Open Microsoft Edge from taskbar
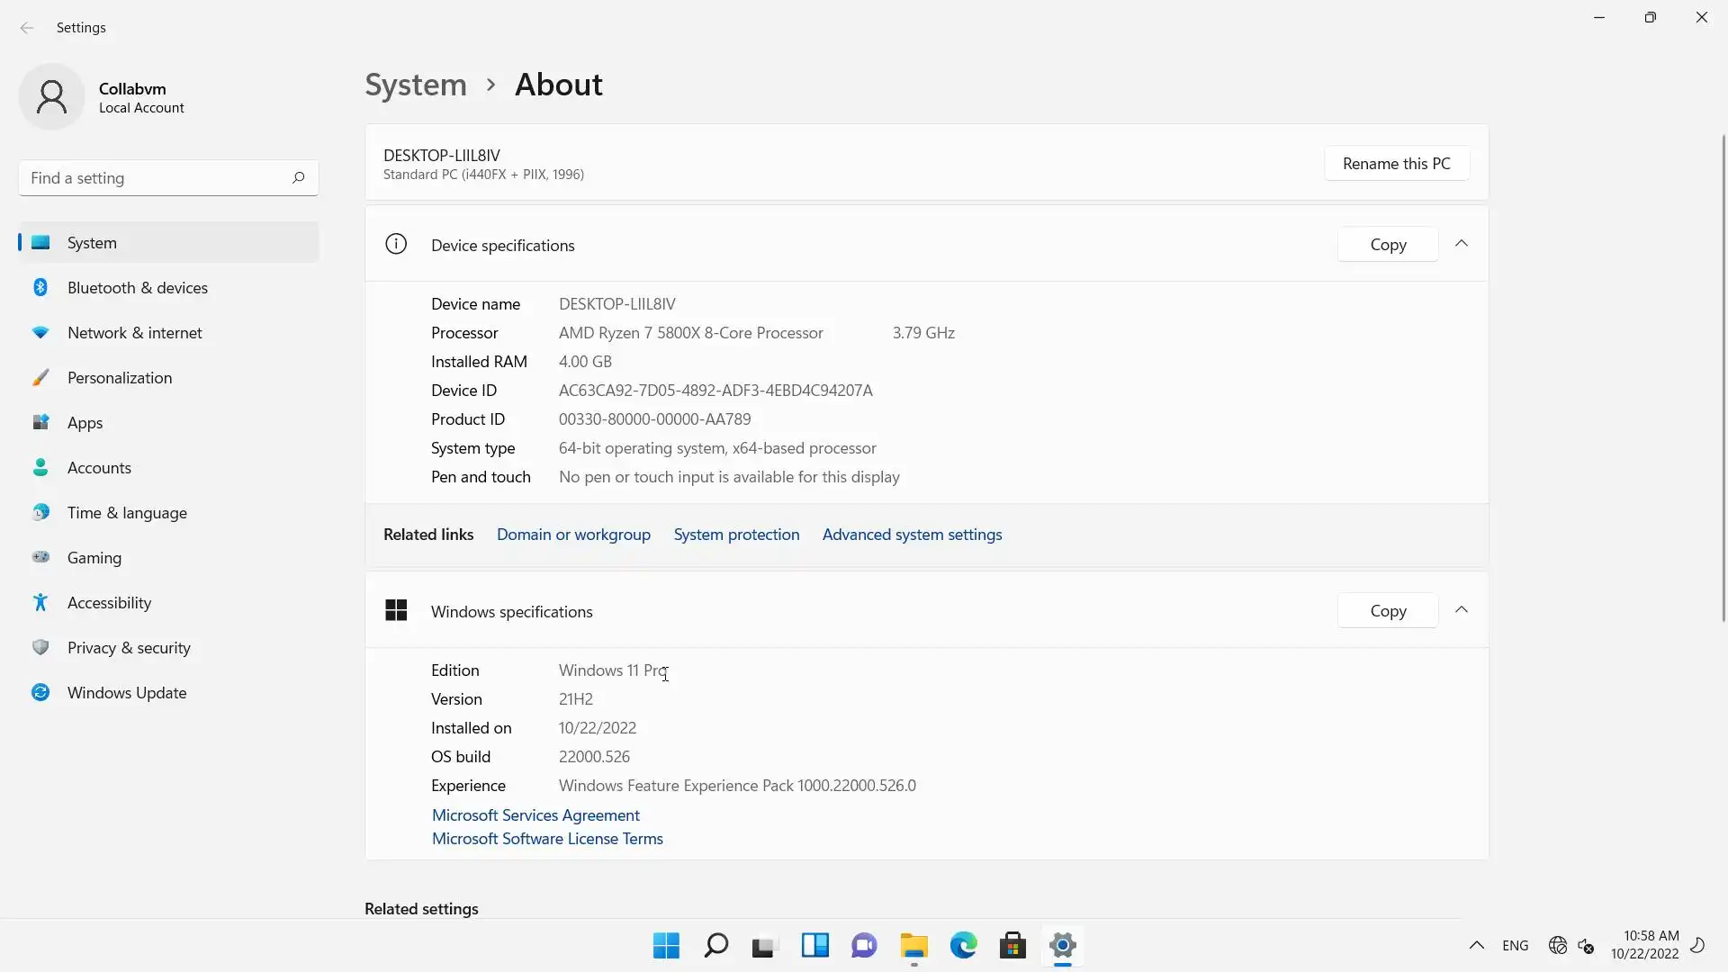Viewport: 1728px width, 972px height. click(x=963, y=946)
